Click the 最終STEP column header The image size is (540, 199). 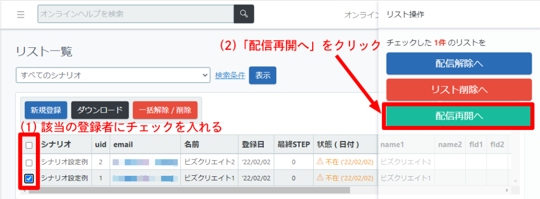[293, 145]
